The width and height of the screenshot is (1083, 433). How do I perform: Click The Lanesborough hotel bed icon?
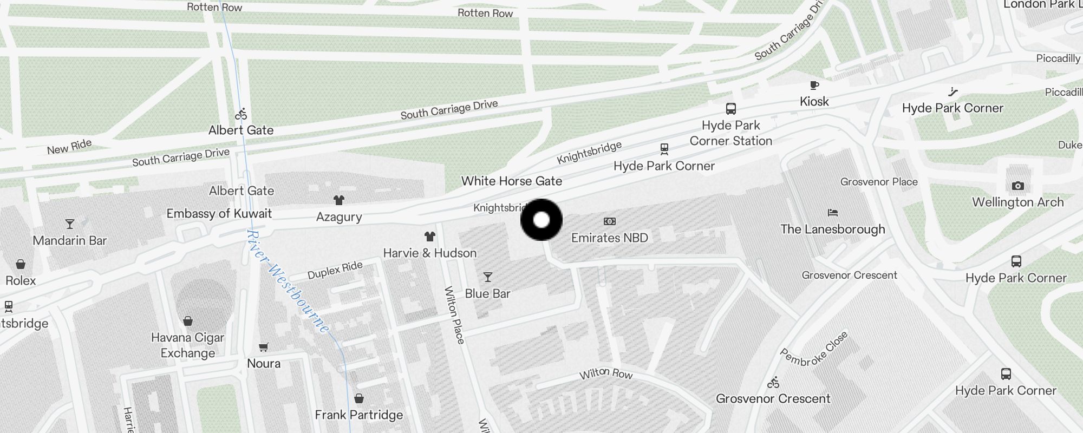click(833, 213)
